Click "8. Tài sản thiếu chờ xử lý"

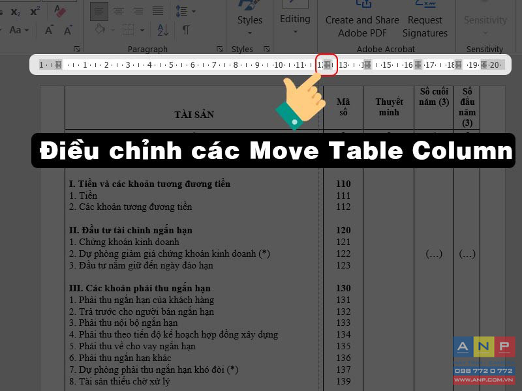119,381
